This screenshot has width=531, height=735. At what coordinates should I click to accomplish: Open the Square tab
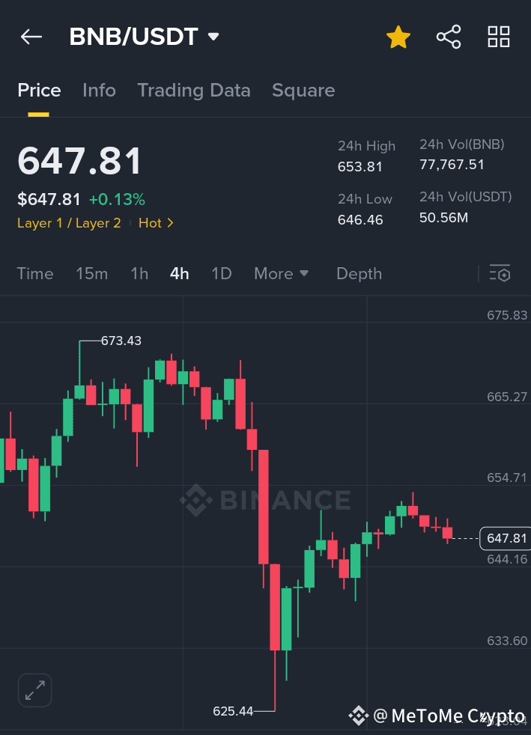[303, 90]
